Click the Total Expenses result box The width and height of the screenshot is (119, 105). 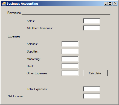coord(92,89)
